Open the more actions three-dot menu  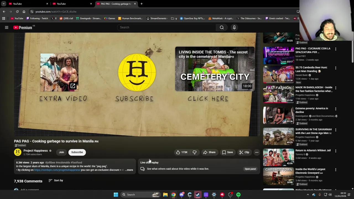tap(257, 152)
